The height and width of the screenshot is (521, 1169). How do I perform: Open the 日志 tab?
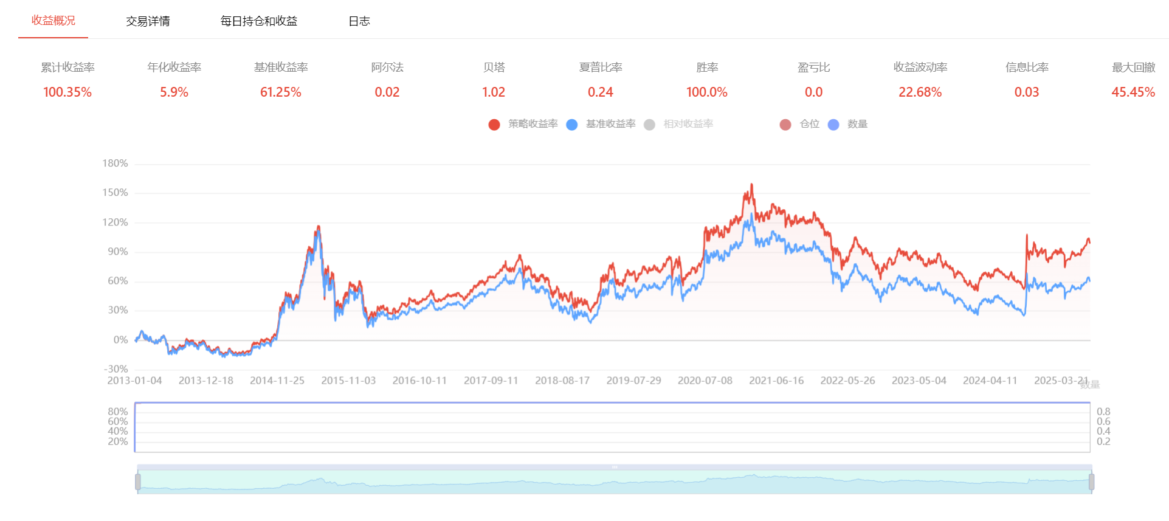click(359, 21)
